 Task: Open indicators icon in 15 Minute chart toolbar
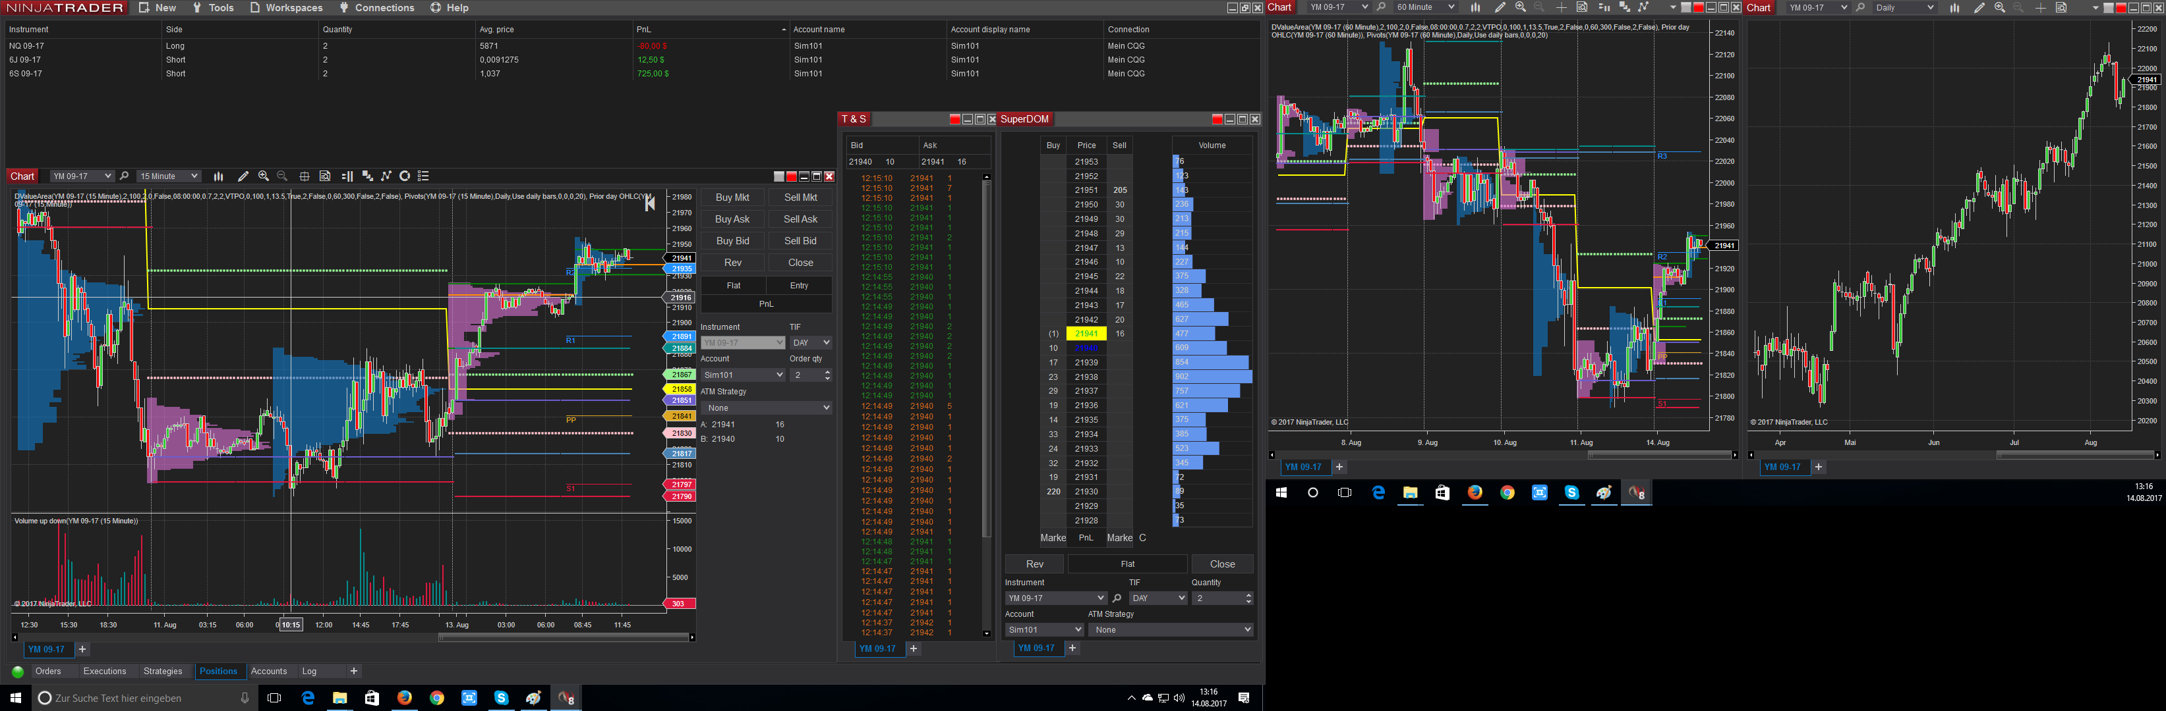pos(367,176)
